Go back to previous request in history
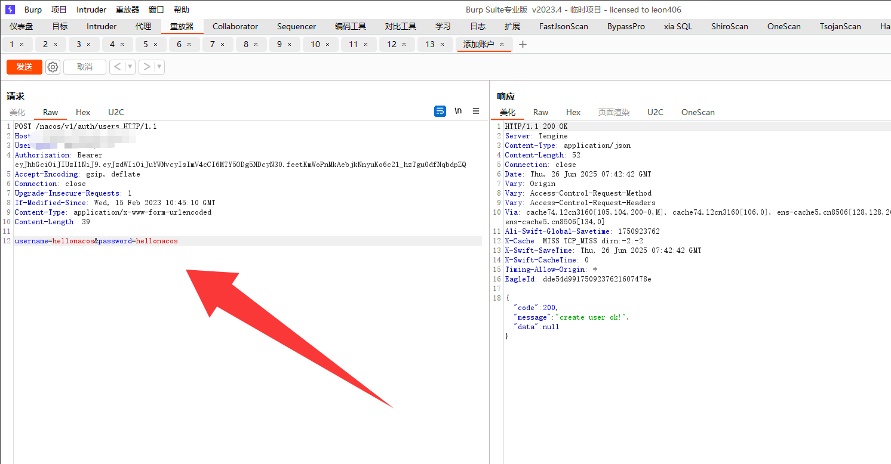Image resolution: width=891 pixels, height=464 pixels. [117, 67]
